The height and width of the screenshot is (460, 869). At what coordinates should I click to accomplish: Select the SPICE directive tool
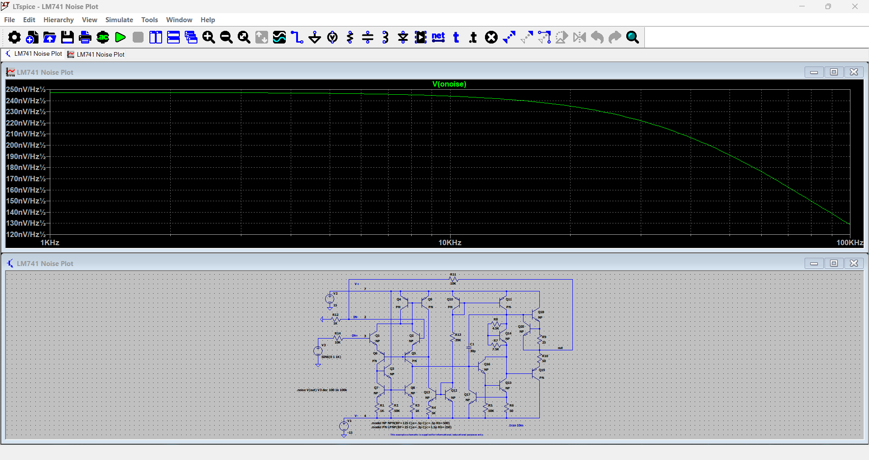tap(473, 37)
